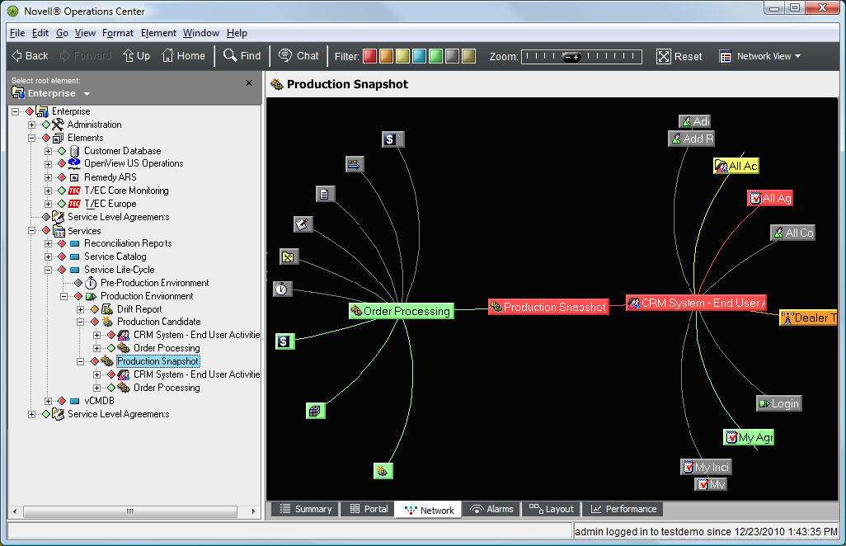Select the Login node in graph

779,403
